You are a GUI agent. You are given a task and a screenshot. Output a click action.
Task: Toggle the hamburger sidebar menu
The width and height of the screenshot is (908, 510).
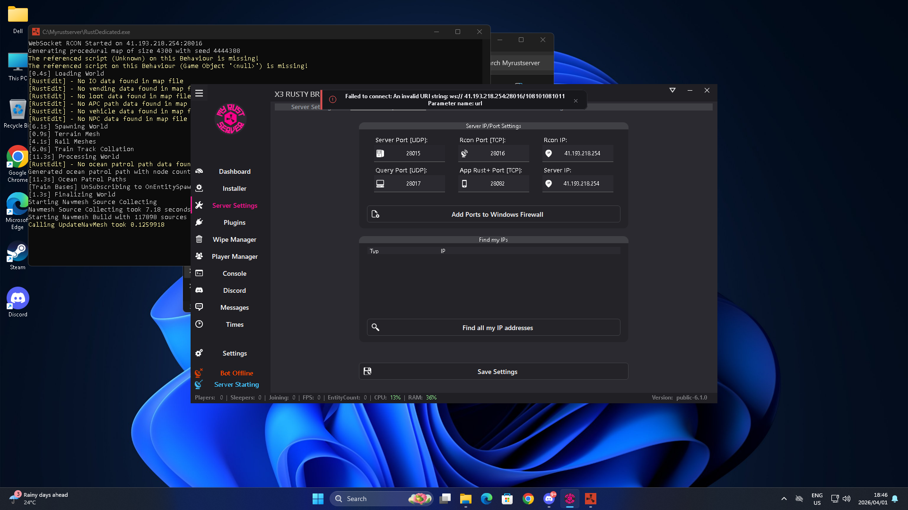(199, 93)
